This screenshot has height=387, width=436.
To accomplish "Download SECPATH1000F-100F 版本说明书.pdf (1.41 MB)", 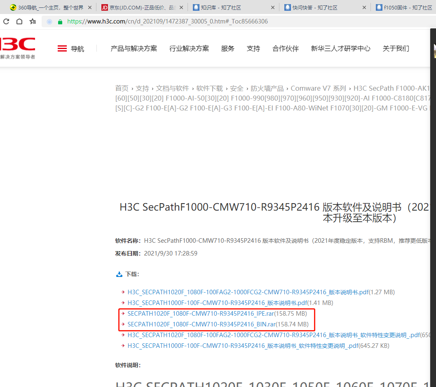I will click(218, 303).
